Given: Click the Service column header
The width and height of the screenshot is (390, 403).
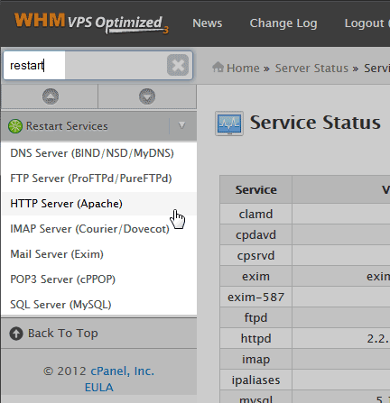Looking at the screenshot, I should tap(255, 189).
